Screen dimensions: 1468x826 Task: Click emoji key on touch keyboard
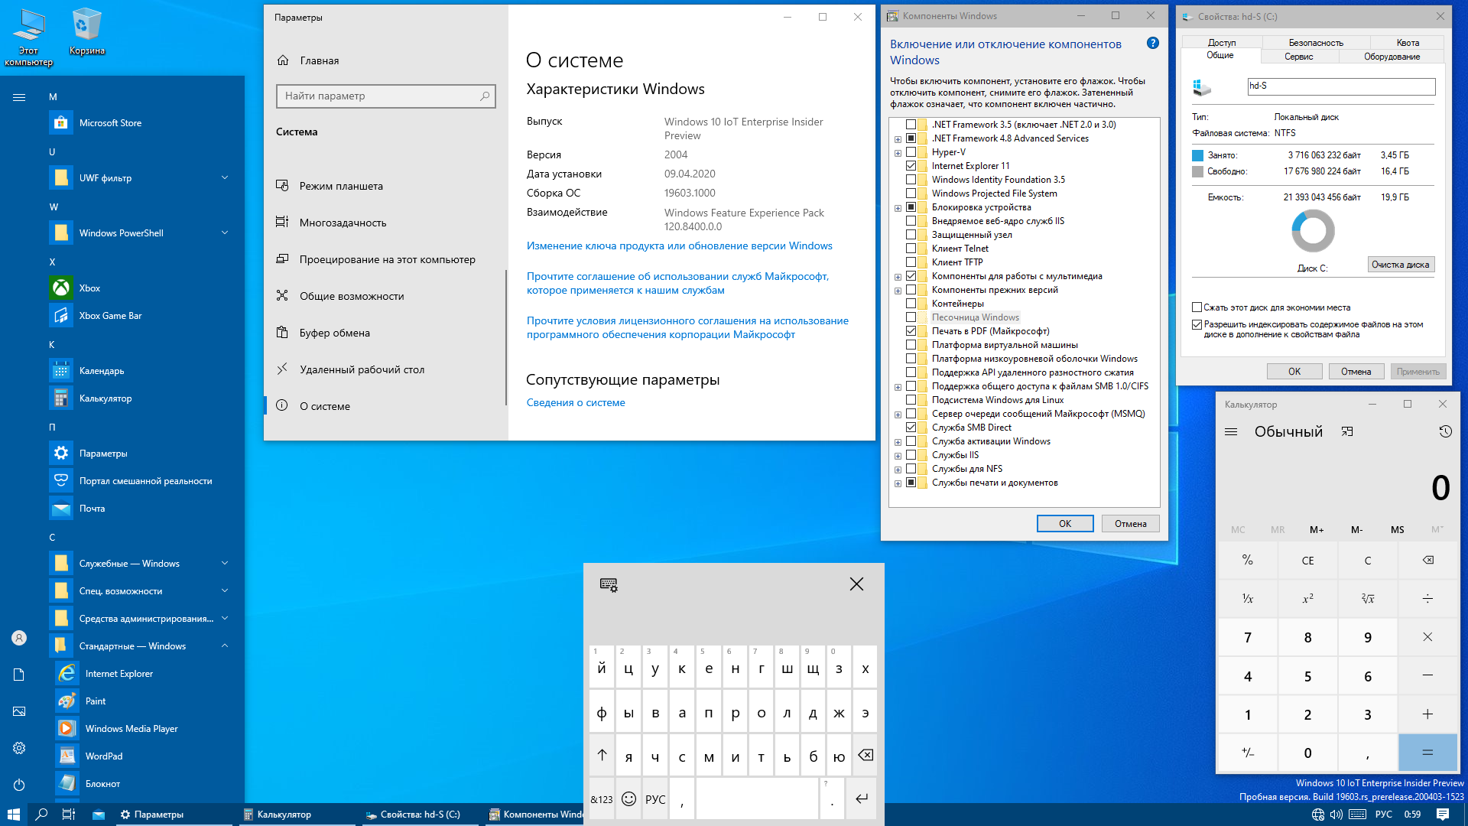click(628, 799)
